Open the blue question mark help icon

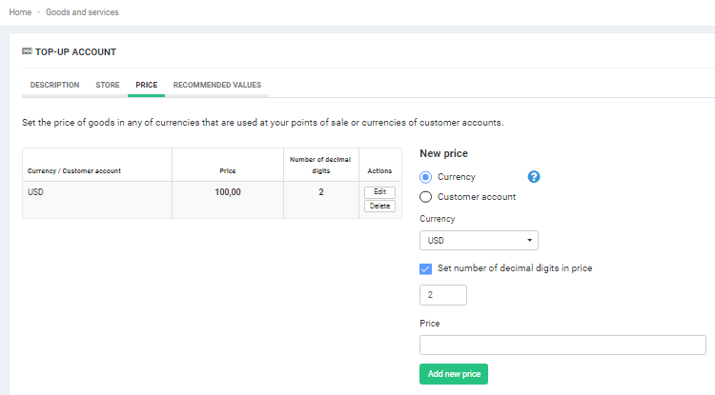534,177
